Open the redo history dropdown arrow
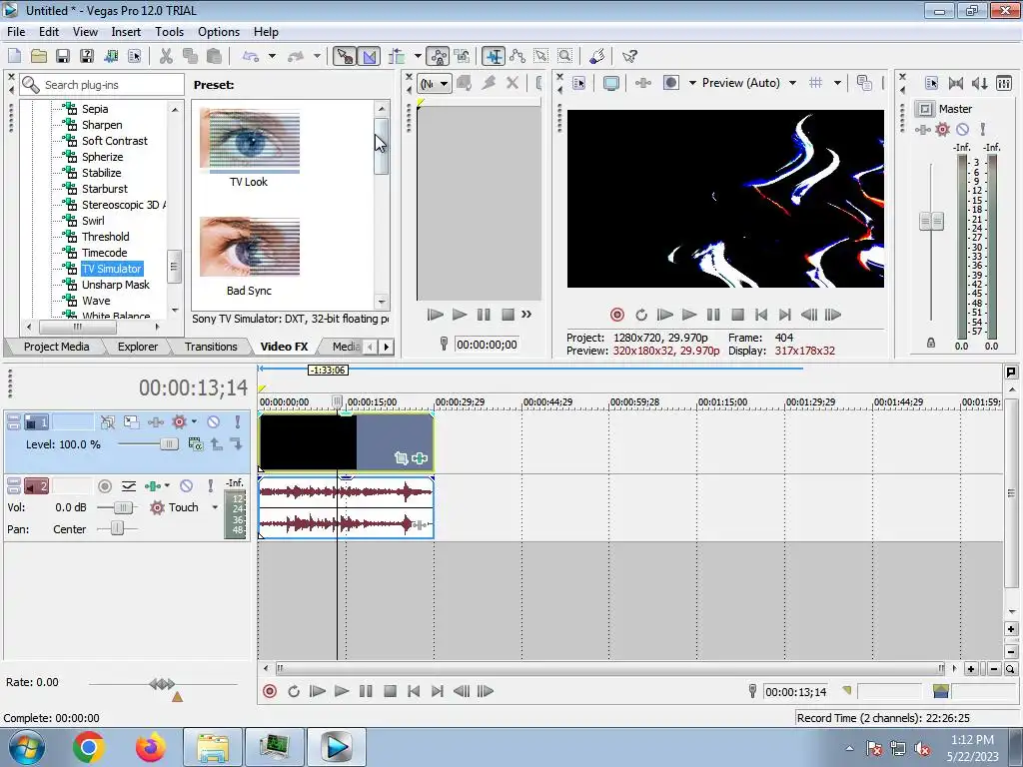 tap(317, 56)
